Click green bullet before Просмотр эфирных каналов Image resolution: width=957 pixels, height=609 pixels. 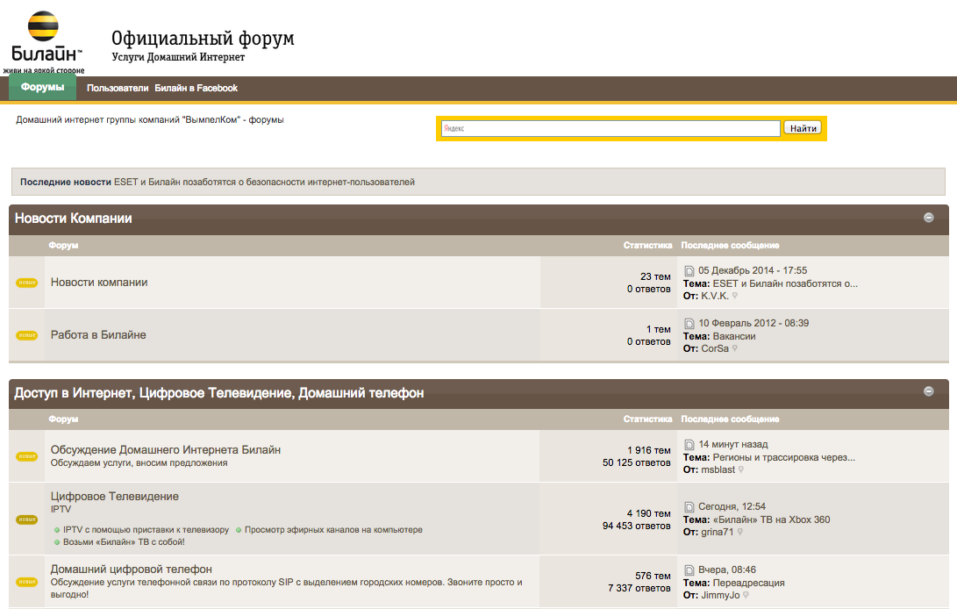(x=239, y=530)
